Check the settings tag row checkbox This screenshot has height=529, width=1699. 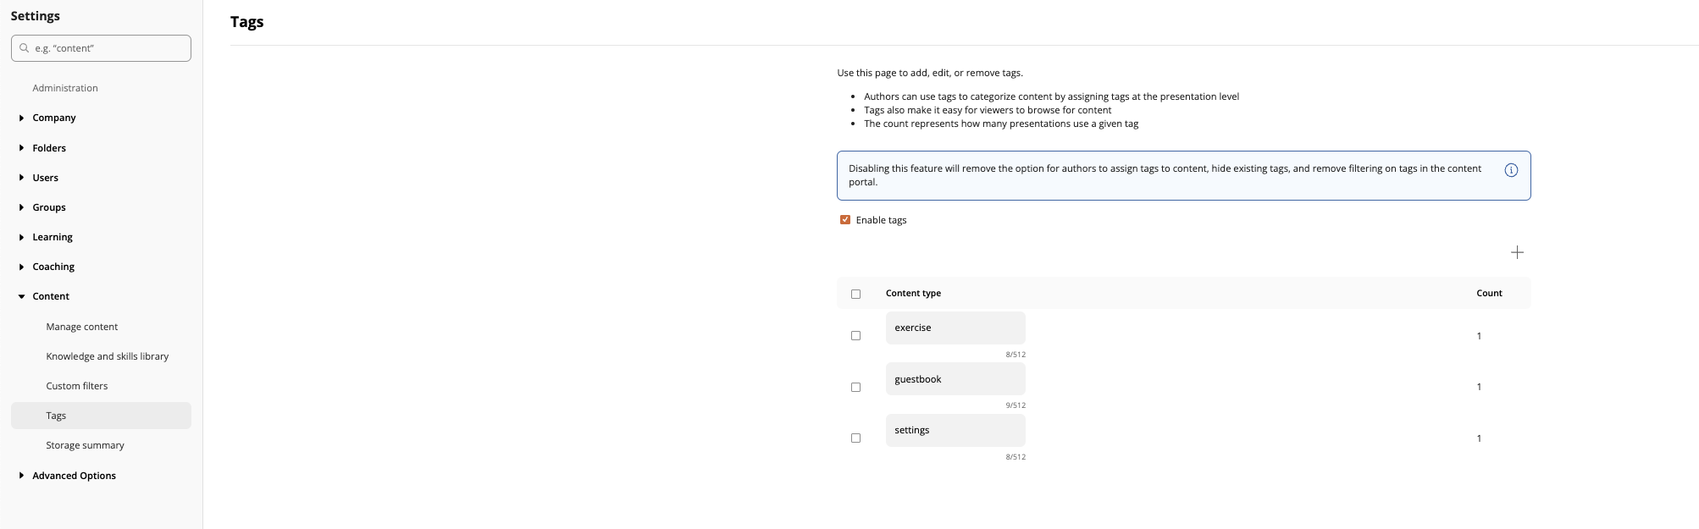tap(855, 438)
